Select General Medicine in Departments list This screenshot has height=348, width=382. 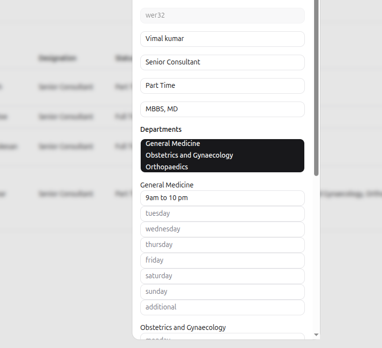(x=173, y=143)
